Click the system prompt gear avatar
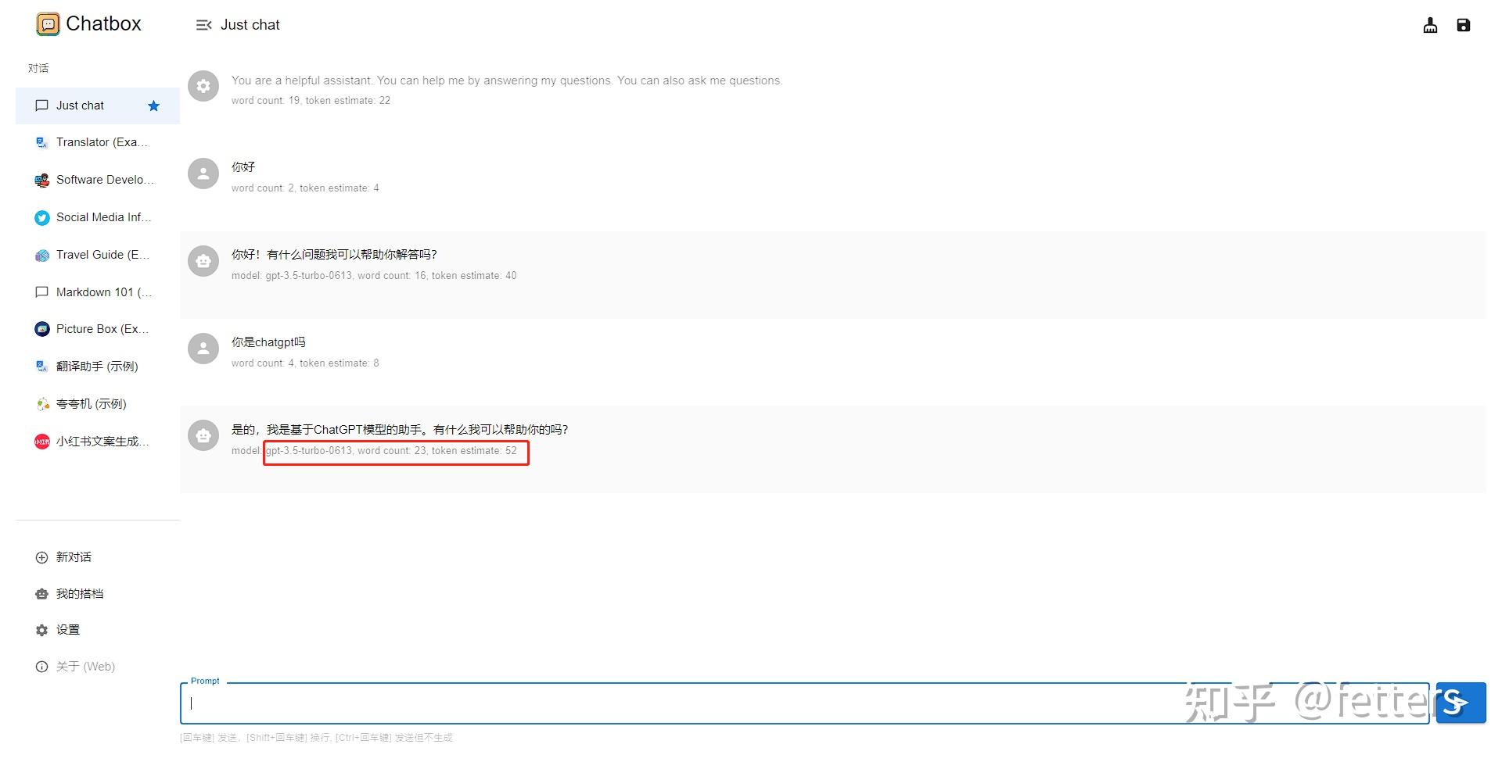 pyautogui.click(x=203, y=86)
